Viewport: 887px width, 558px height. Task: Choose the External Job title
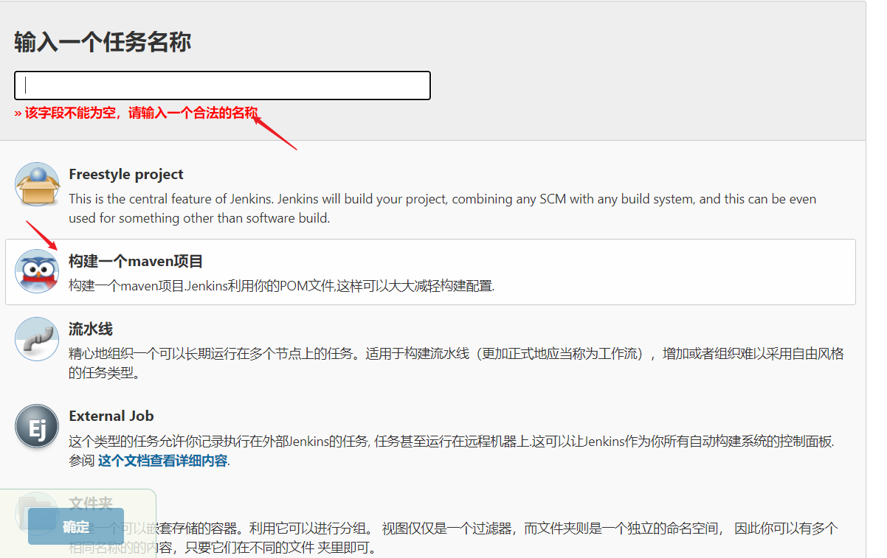click(x=111, y=416)
